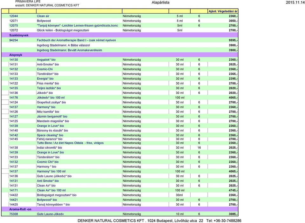Select price '2395,-'

(233, 79)
